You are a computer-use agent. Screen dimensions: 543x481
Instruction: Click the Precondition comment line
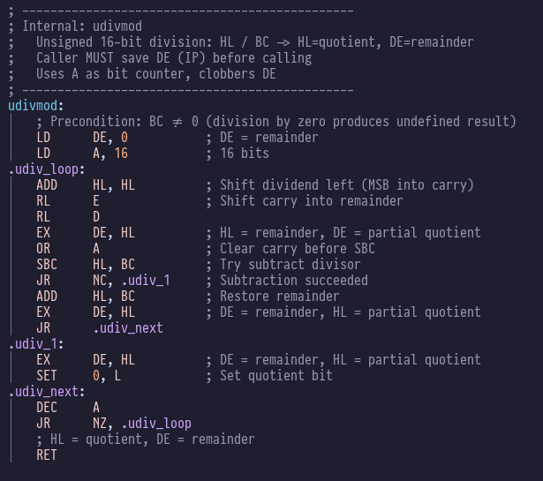(x=276, y=122)
